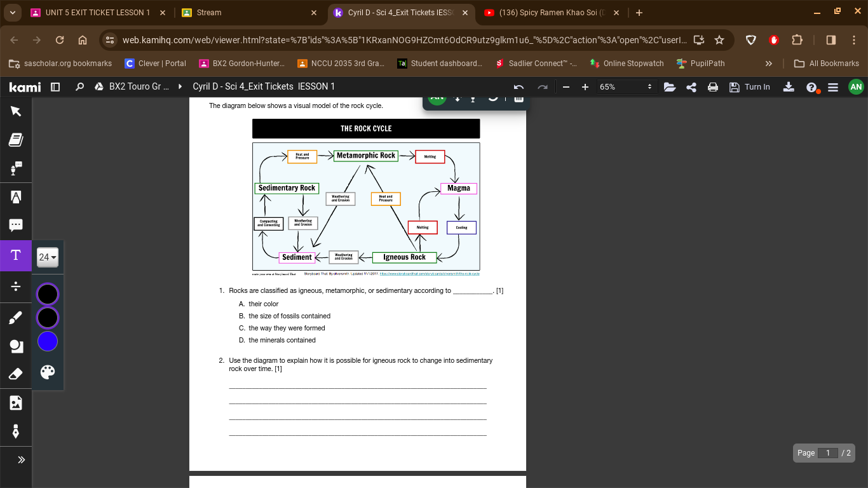Choose the Shapes tool
The width and height of the screenshot is (868, 488).
pyautogui.click(x=16, y=346)
